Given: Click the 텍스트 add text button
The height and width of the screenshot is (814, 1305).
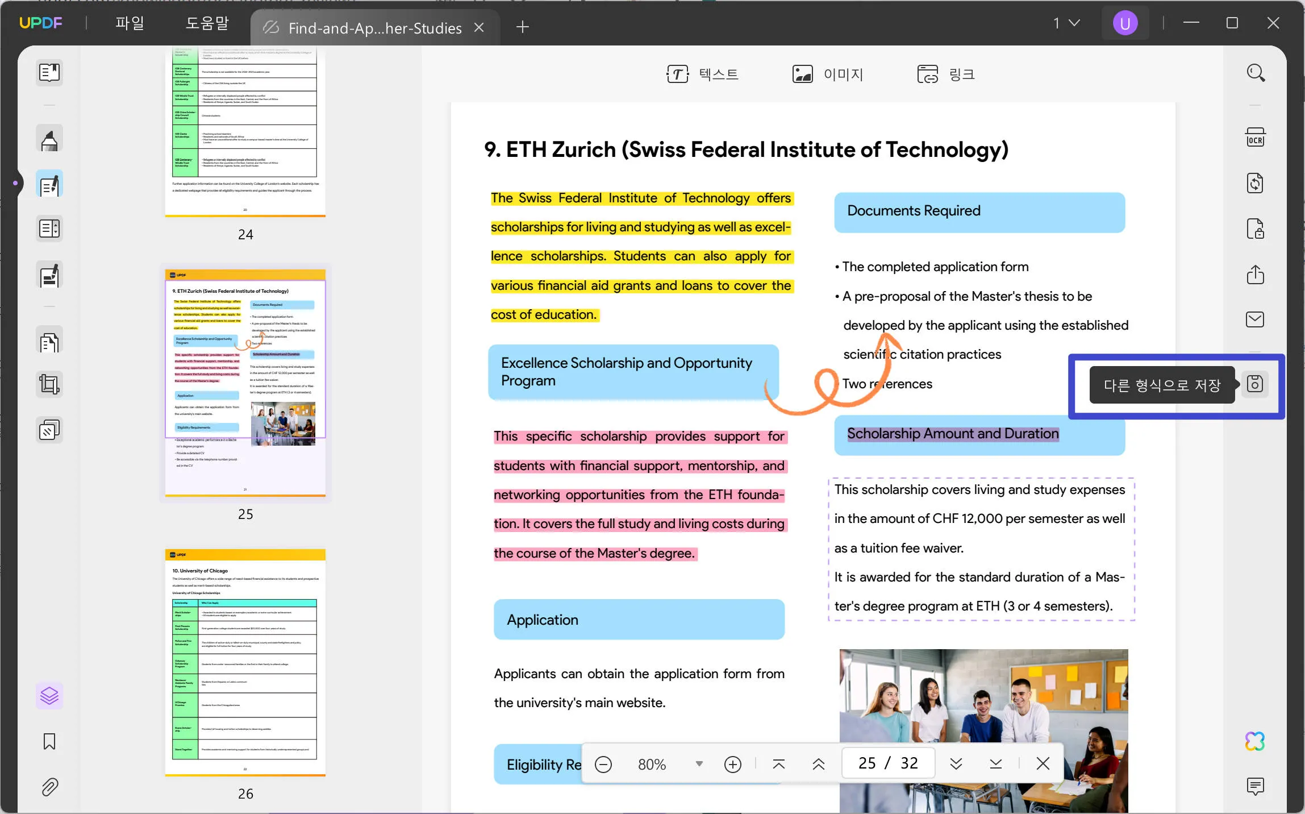Looking at the screenshot, I should [702, 74].
